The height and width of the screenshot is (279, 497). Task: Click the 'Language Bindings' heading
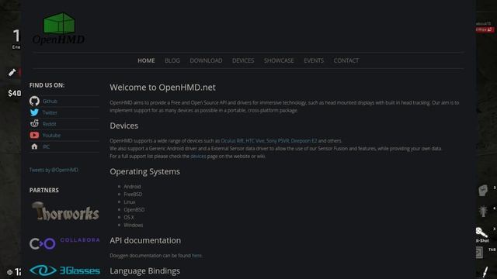[145, 270]
